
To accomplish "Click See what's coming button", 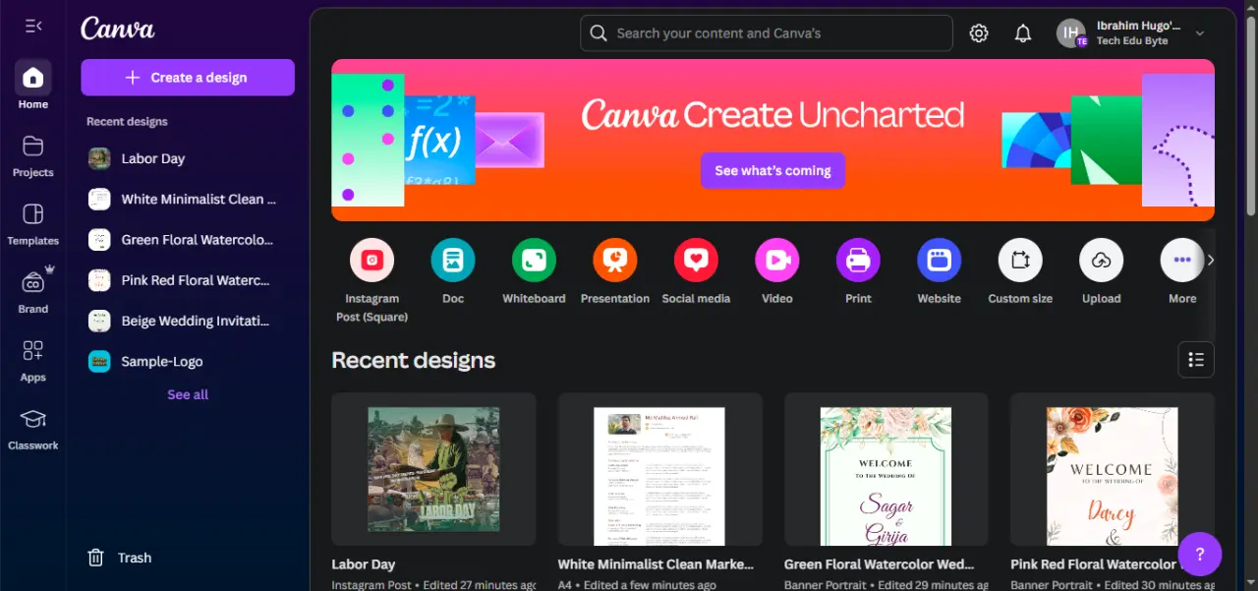I will coord(772,170).
